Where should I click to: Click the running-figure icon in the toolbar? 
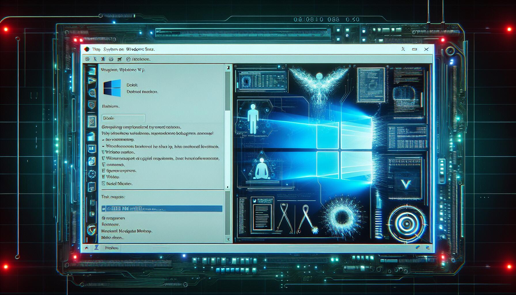pyautogui.click(x=95, y=59)
